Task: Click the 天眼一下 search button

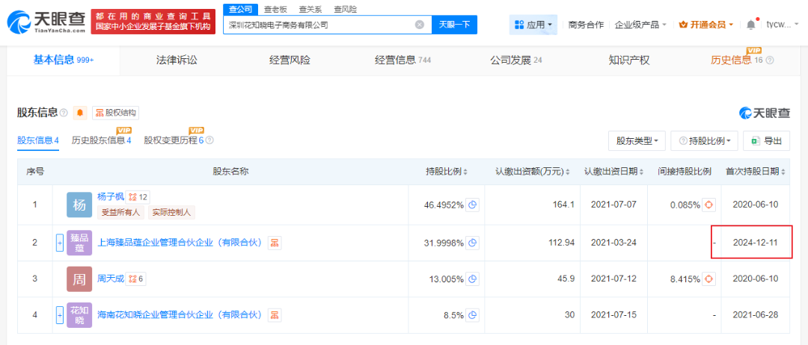Action: (455, 24)
